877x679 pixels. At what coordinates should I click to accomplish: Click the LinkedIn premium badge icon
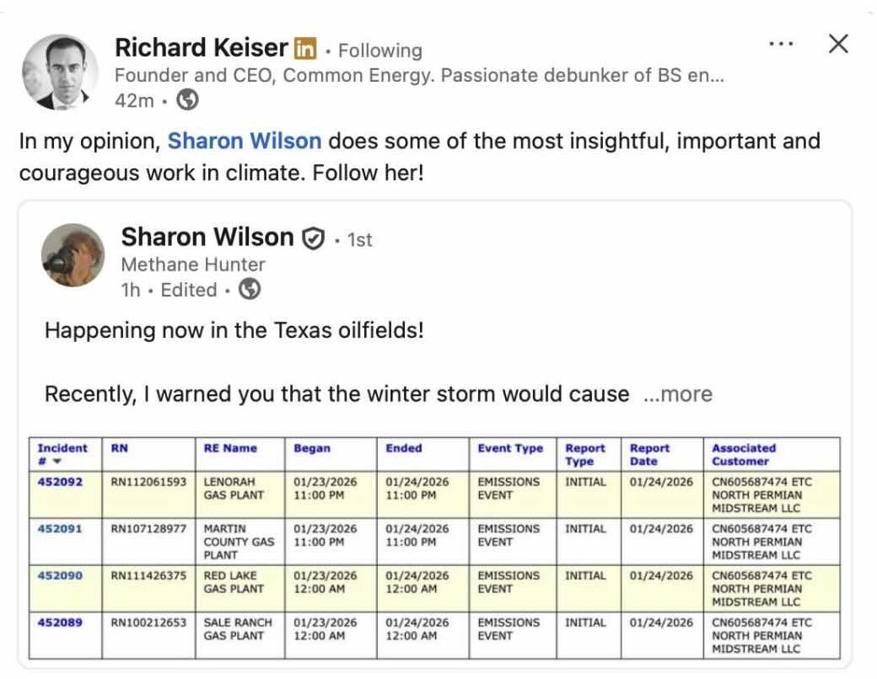point(304,49)
